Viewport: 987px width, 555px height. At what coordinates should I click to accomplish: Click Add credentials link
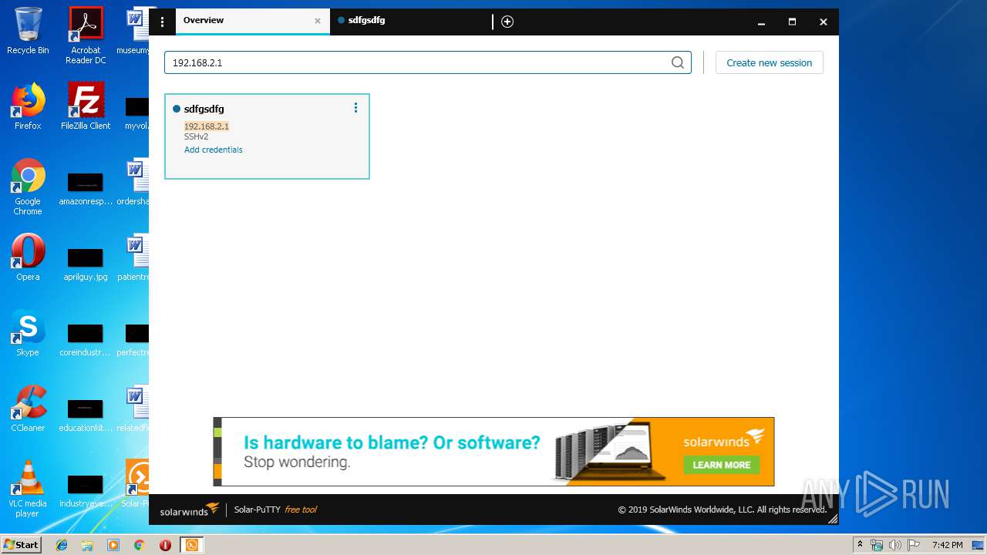[214, 150]
